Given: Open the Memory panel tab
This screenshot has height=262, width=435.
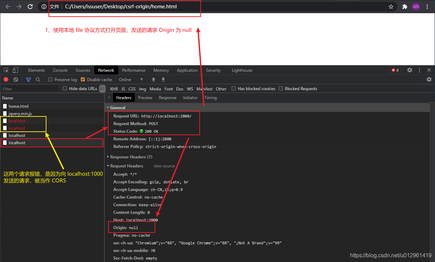Looking at the screenshot, I should [161, 70].
